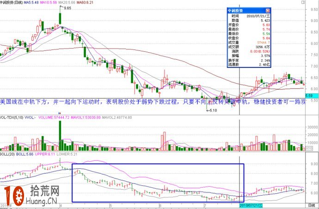Click the 成交量 57444.7 row in the popup
This screenshot has width=319, height=209.
pos(249,43)
